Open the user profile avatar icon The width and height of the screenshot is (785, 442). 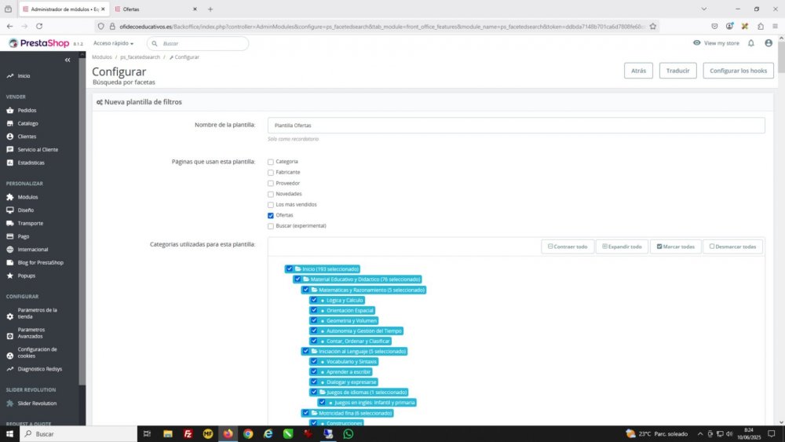(x=769, y=43)
